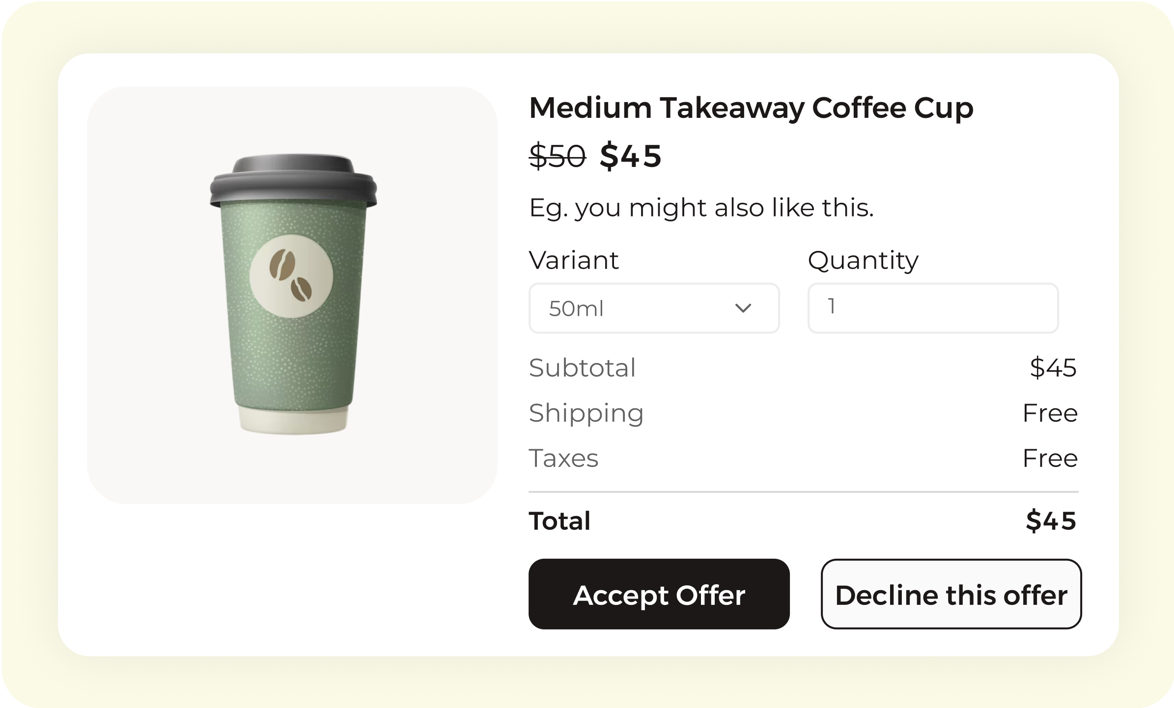
Task: Click the dark lid of the coffee cup
Action: tap(293, 181)
